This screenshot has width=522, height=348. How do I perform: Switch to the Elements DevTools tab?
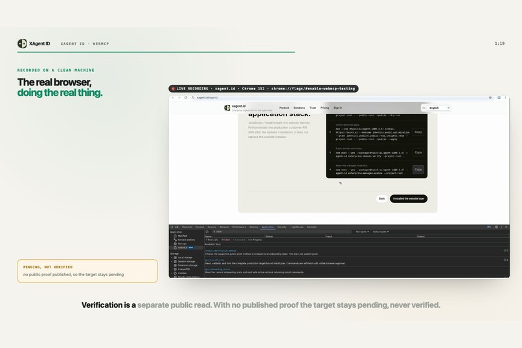(x=187, y=227)
